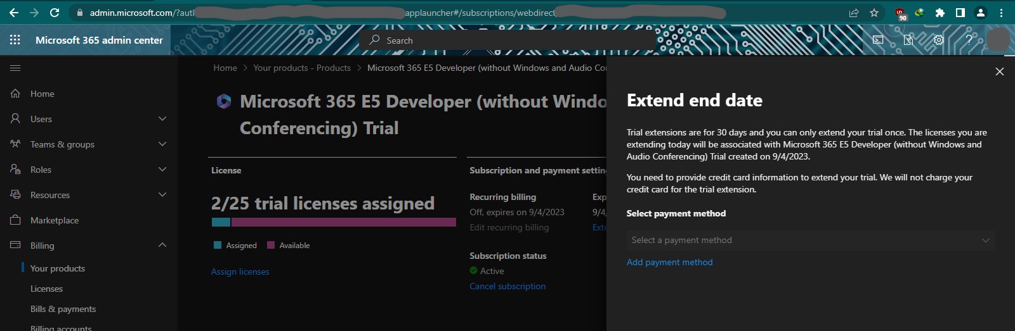Open the app launcher waffle icon
Image resolution: width=1015 pixels, height=331 pixels.
[x=15, y=40]
